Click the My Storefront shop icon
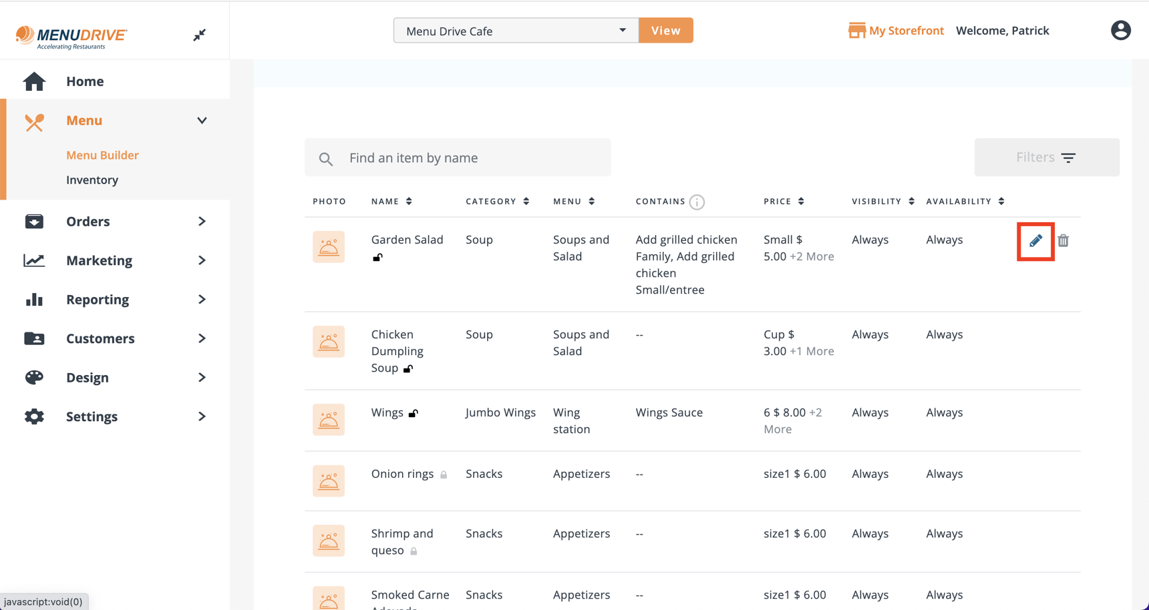Viewport: 1149px width, 610px height. point(856,31)
